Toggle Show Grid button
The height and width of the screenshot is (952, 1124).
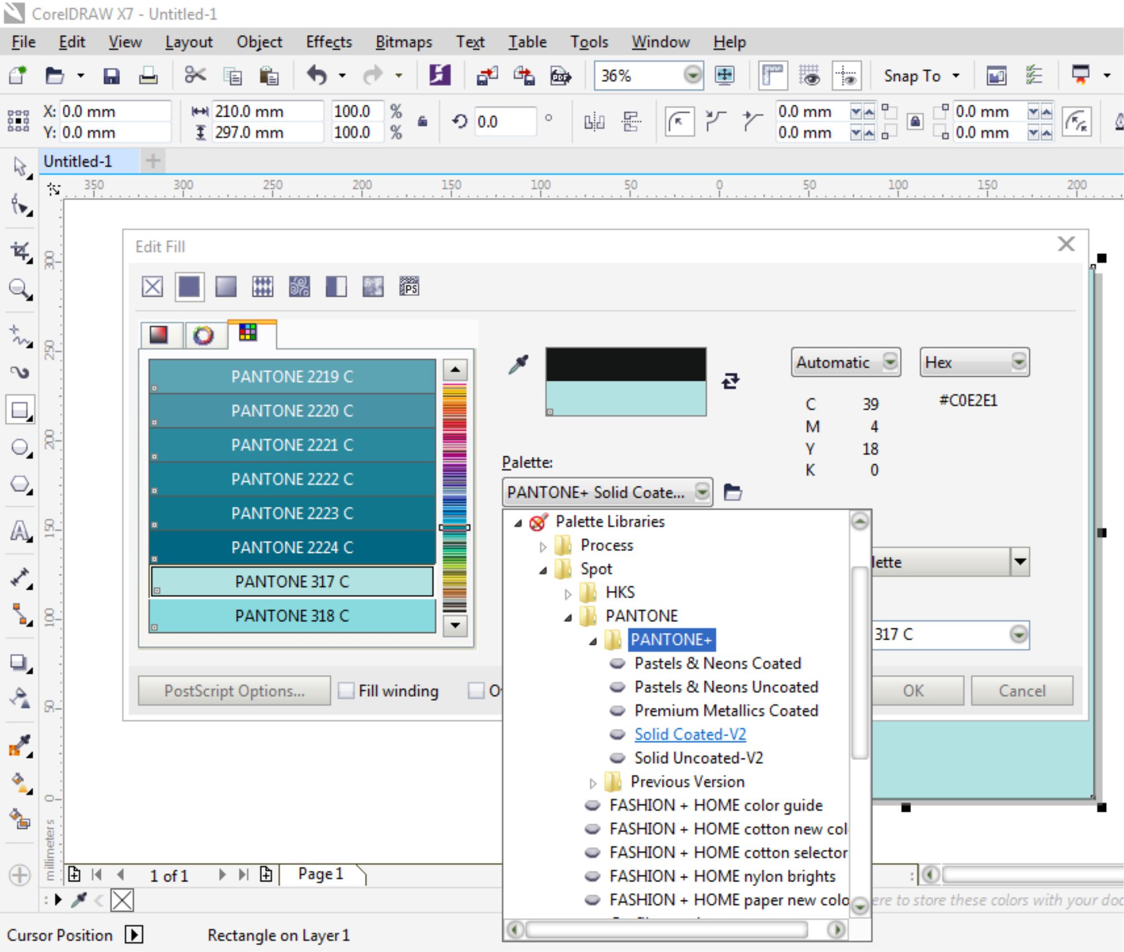[809, 75]
